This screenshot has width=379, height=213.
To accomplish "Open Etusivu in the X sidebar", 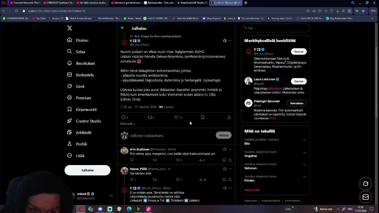I will (x=78, y=40).
